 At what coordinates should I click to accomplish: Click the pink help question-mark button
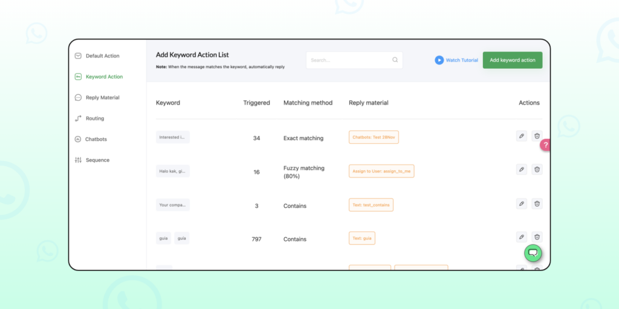pos(546,145)
